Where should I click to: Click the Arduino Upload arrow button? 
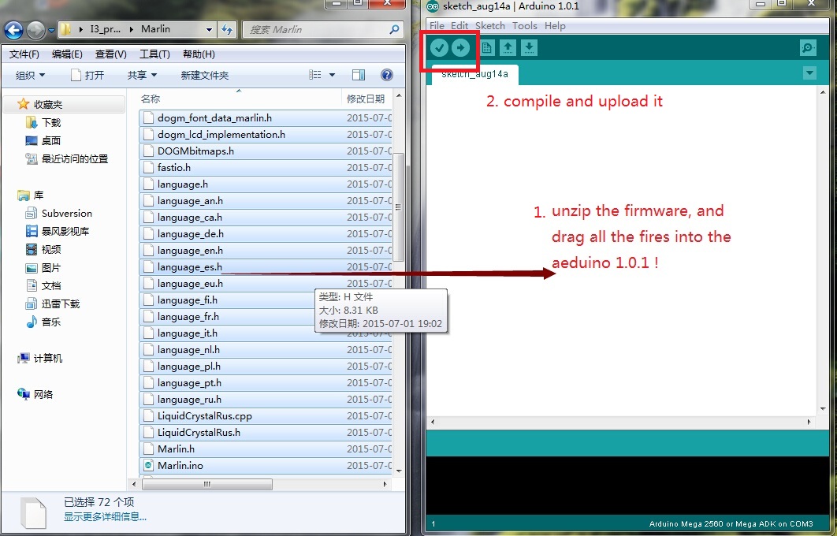pos(461,48)
